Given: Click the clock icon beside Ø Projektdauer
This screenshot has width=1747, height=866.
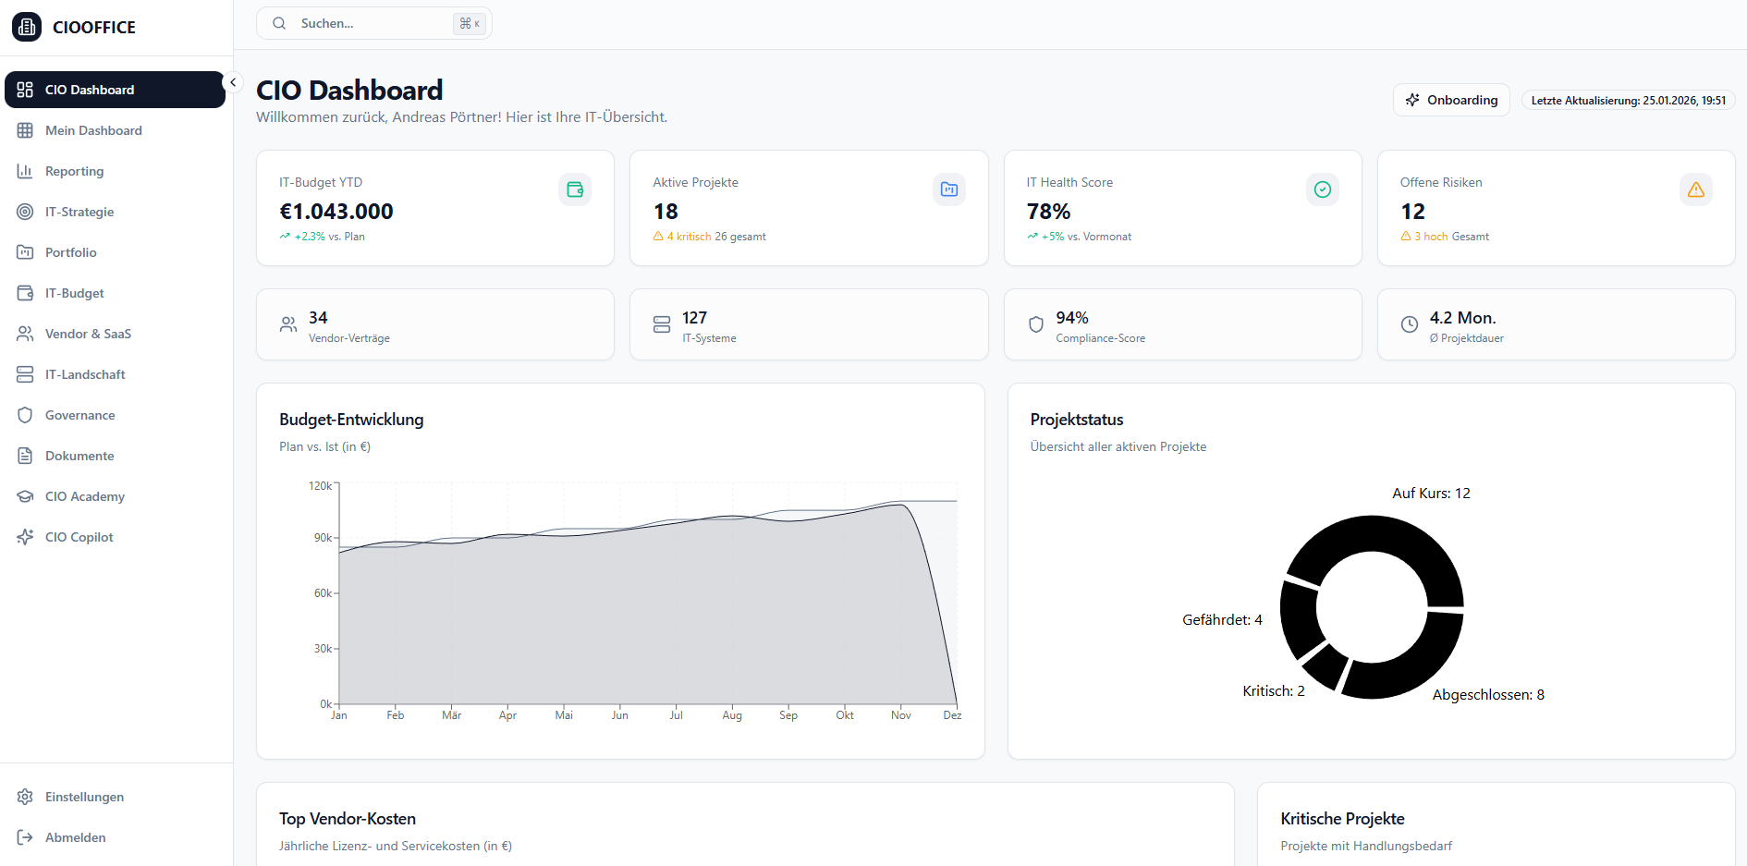Looking at the screenshot, I should (1410, 324).
